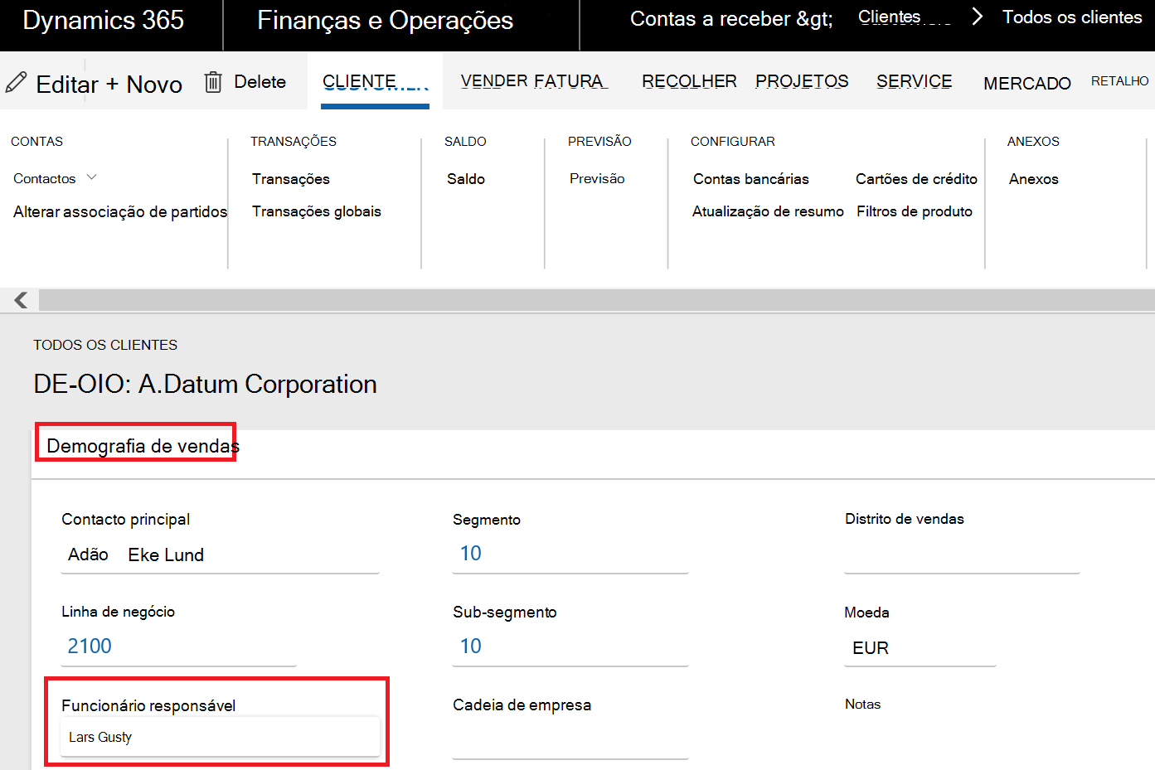Click Alterar associação de partidos

120,212
